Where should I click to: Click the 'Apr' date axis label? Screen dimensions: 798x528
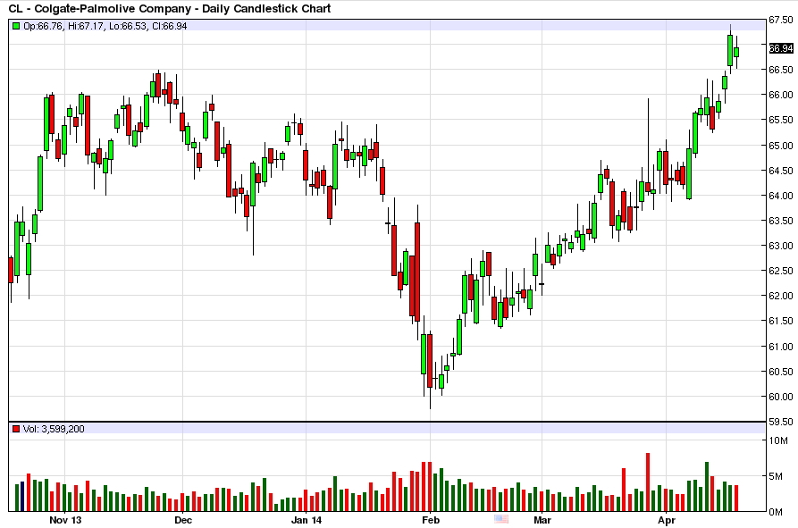(x=667, y=520)
